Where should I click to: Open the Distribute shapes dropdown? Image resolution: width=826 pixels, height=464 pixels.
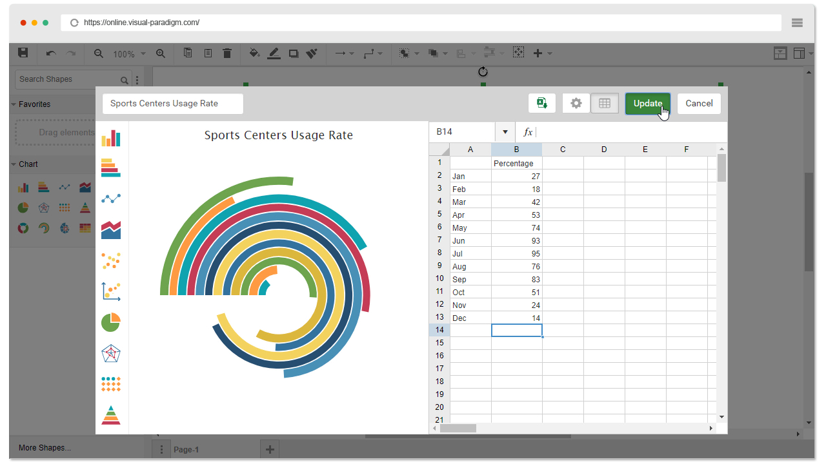pyautogui.click(x=494, y=53)
